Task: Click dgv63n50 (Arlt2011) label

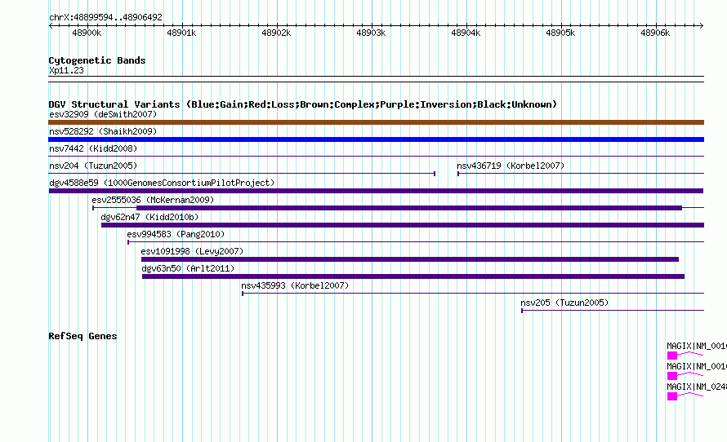Action: 188,268
